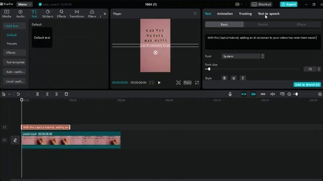Click the cover edit pencil icon
This screenshot has height=181, width=323.
(x=15, y=140)
